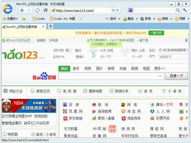Image resolution: width=191 pixels, height=143 pixels.
Task: Select the 新版主页 tab
Action: (40, 91)
